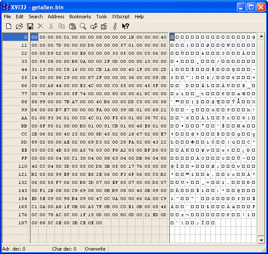Viewport: 268px width, 254px height.
Task: Open a file with the folder icon
Action: [x=19, y=26]
